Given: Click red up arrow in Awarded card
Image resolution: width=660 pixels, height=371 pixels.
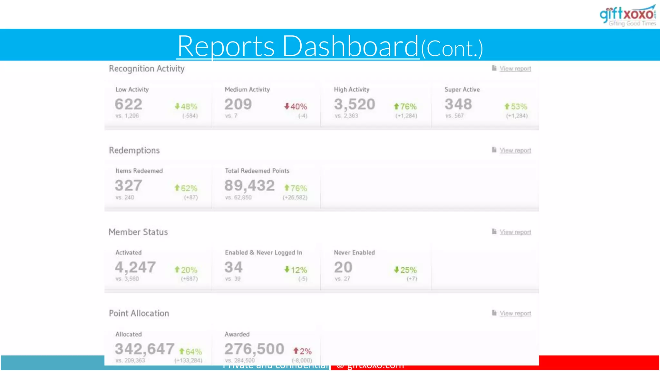Looking at the screenshot, I should click(296, 351).
